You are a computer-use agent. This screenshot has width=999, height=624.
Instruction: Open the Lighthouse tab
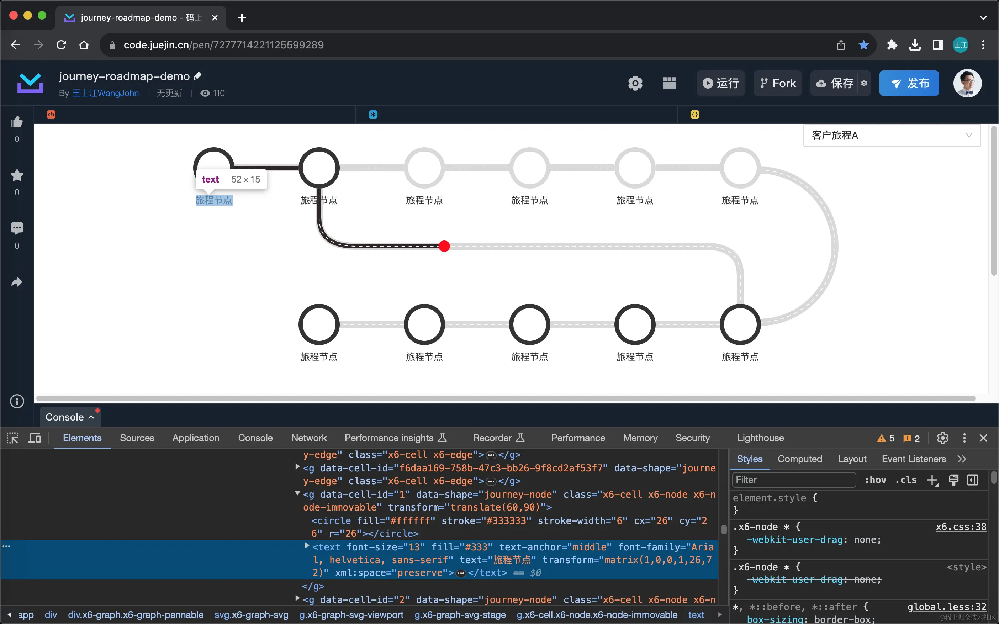tap(761, 438)
